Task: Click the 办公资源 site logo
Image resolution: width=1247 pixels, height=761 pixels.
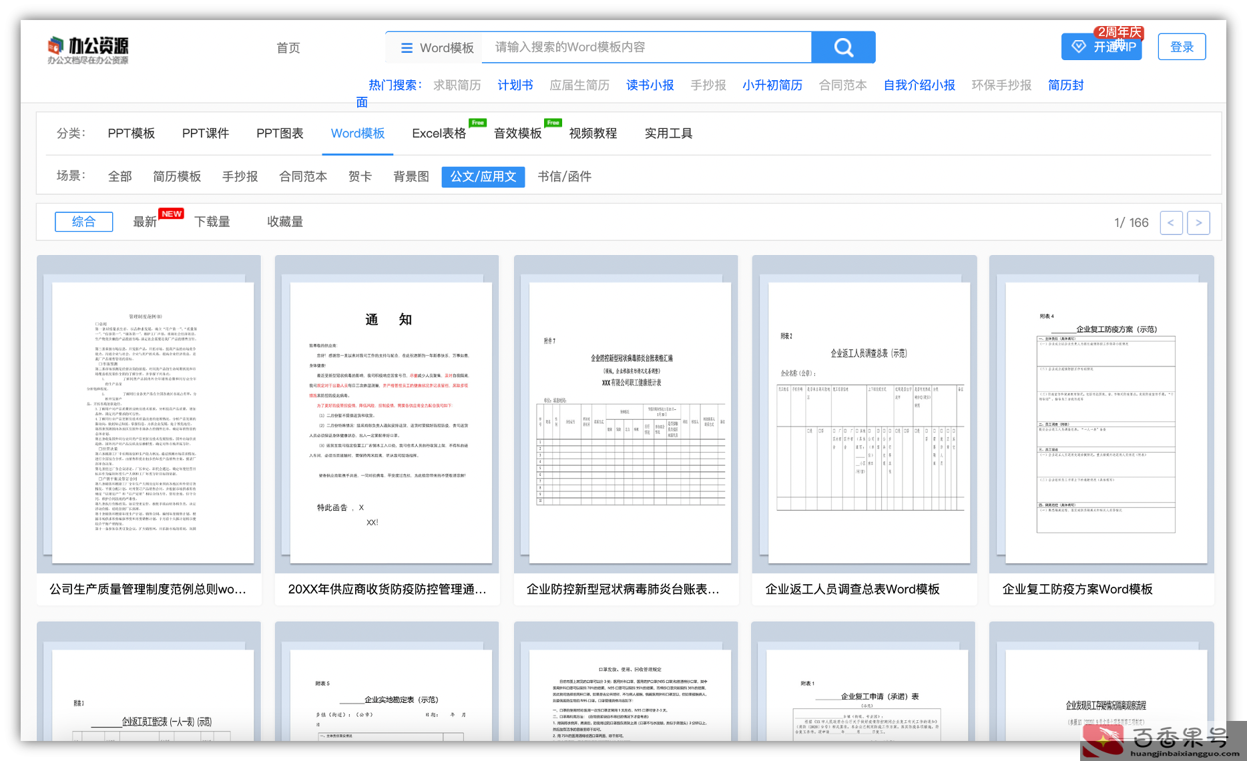Action: click(x=87, y=50)
